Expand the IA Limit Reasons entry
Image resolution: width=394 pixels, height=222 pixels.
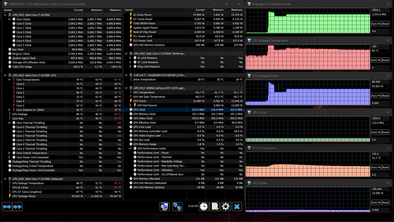(130, 58)
